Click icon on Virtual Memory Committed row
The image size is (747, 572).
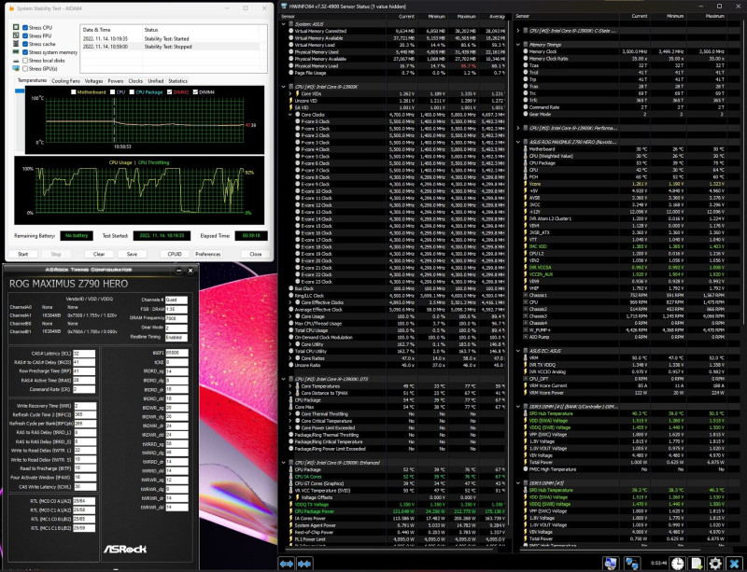(291, 31)
